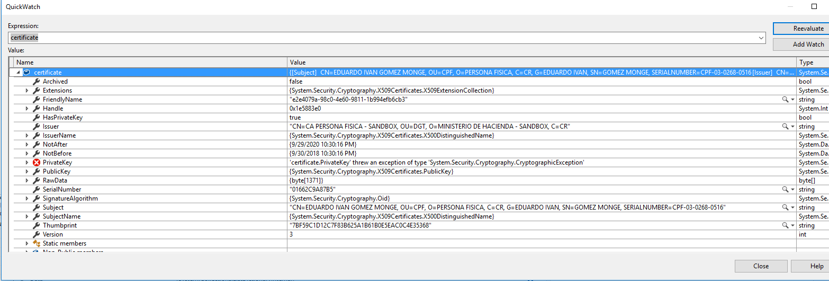The width and height of the screenshot is (829, 281).
Task: Click the Value column header
Action: 542,62
